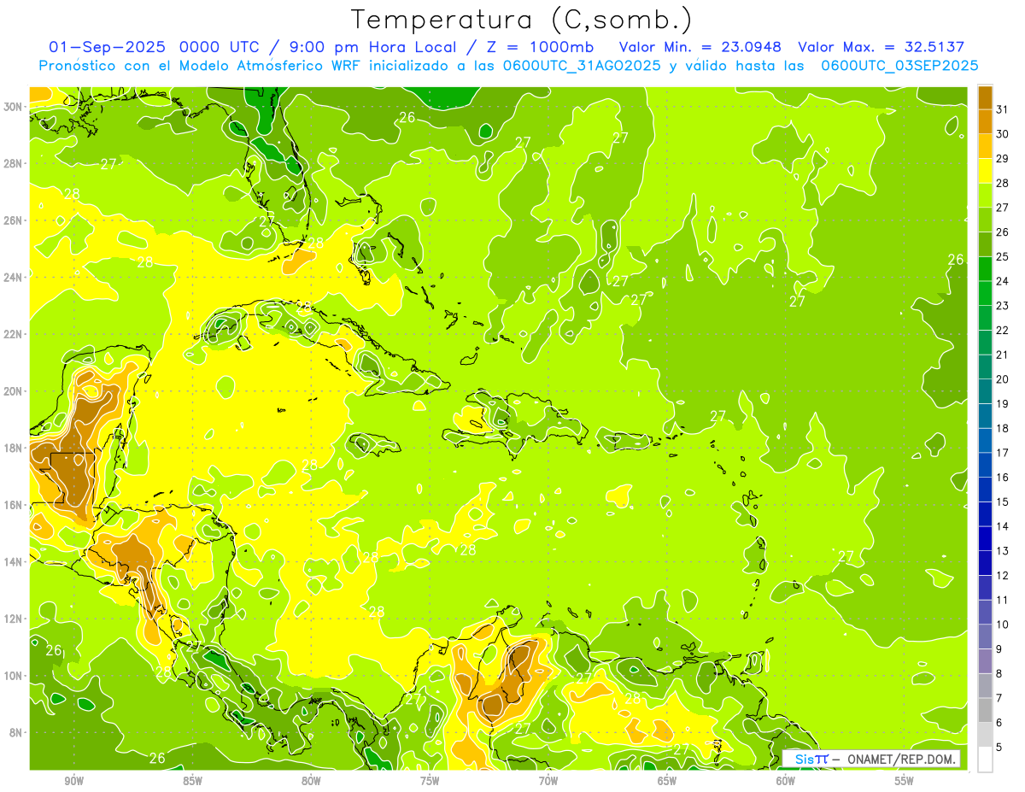Click the white legend swatch below 5
Image resolution: width=1025 pixels, height=792 pixels.
click(x=985, y=760)
